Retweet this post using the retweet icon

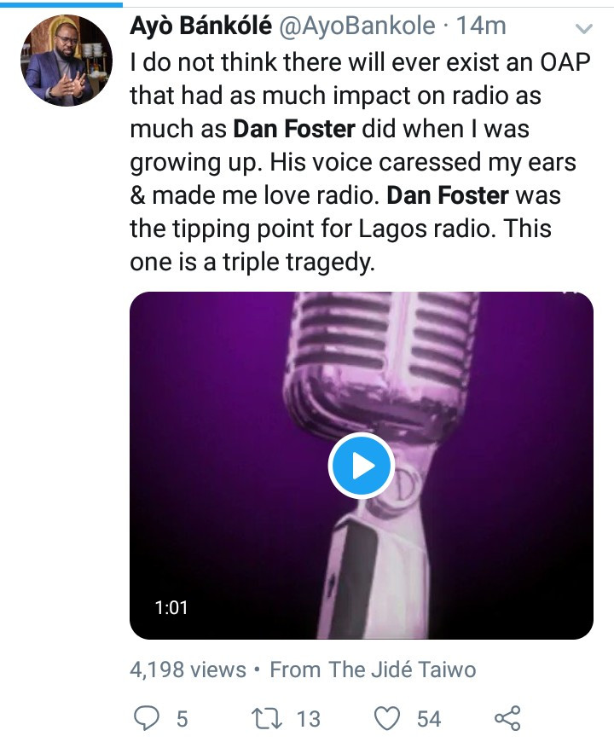[x=267, y=718]
